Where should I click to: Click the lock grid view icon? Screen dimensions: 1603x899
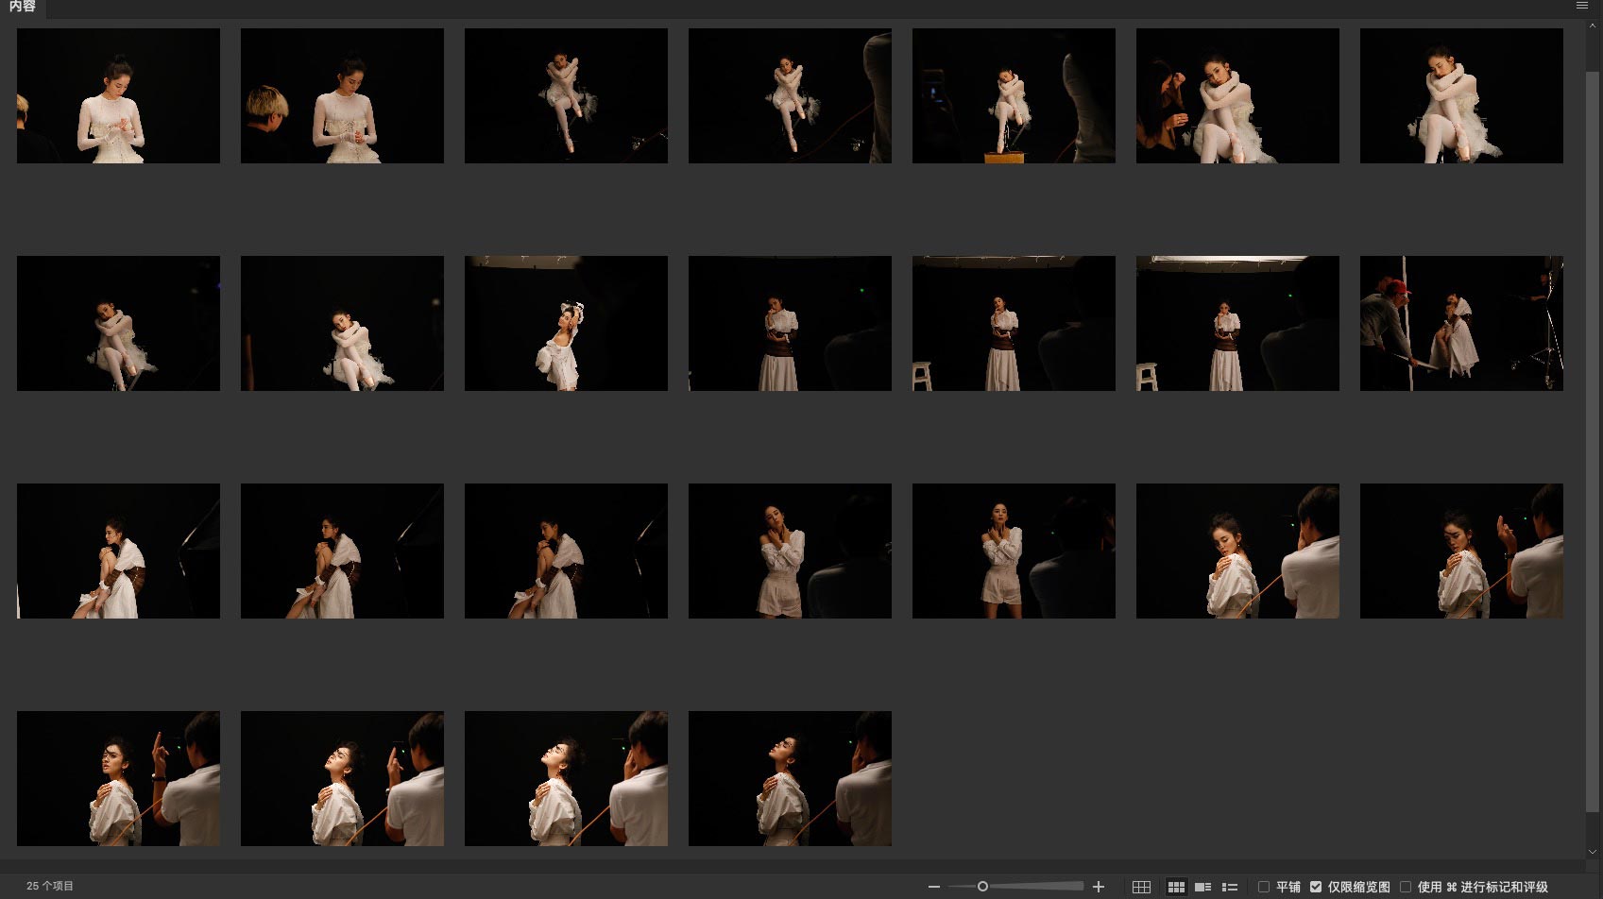pos(1141,887)
